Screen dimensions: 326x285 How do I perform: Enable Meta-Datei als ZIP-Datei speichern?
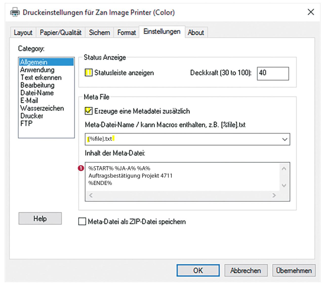(82, 222)
